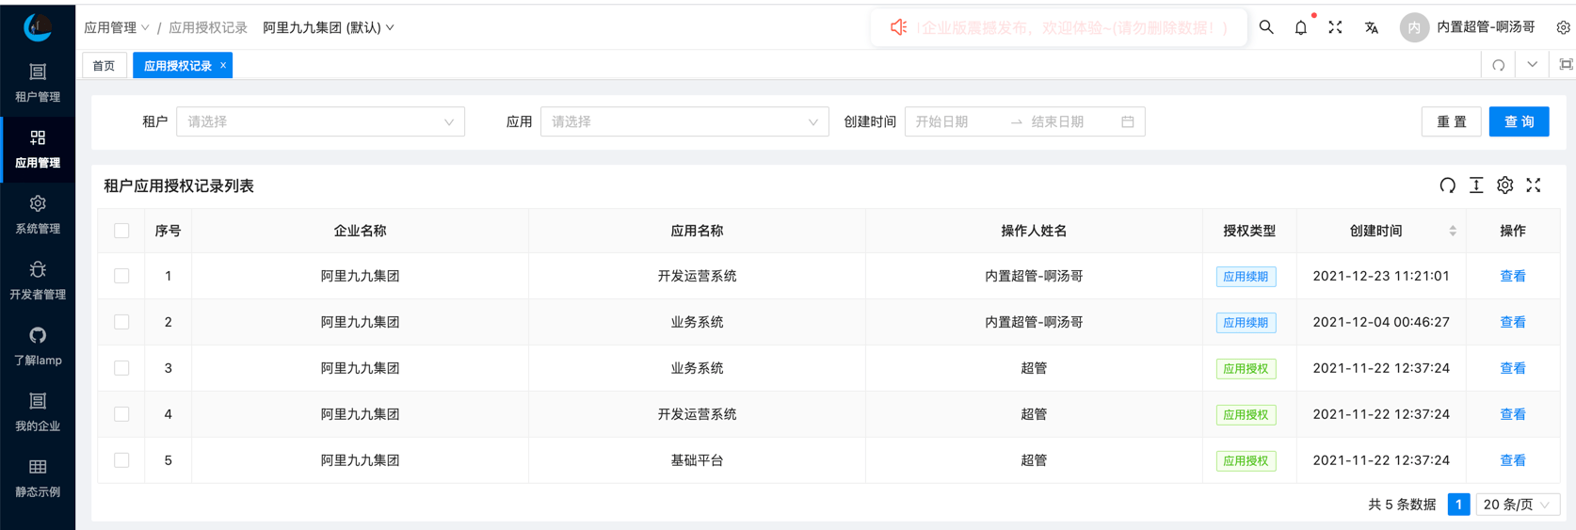Open the language translation switcher

(1371, 27)
